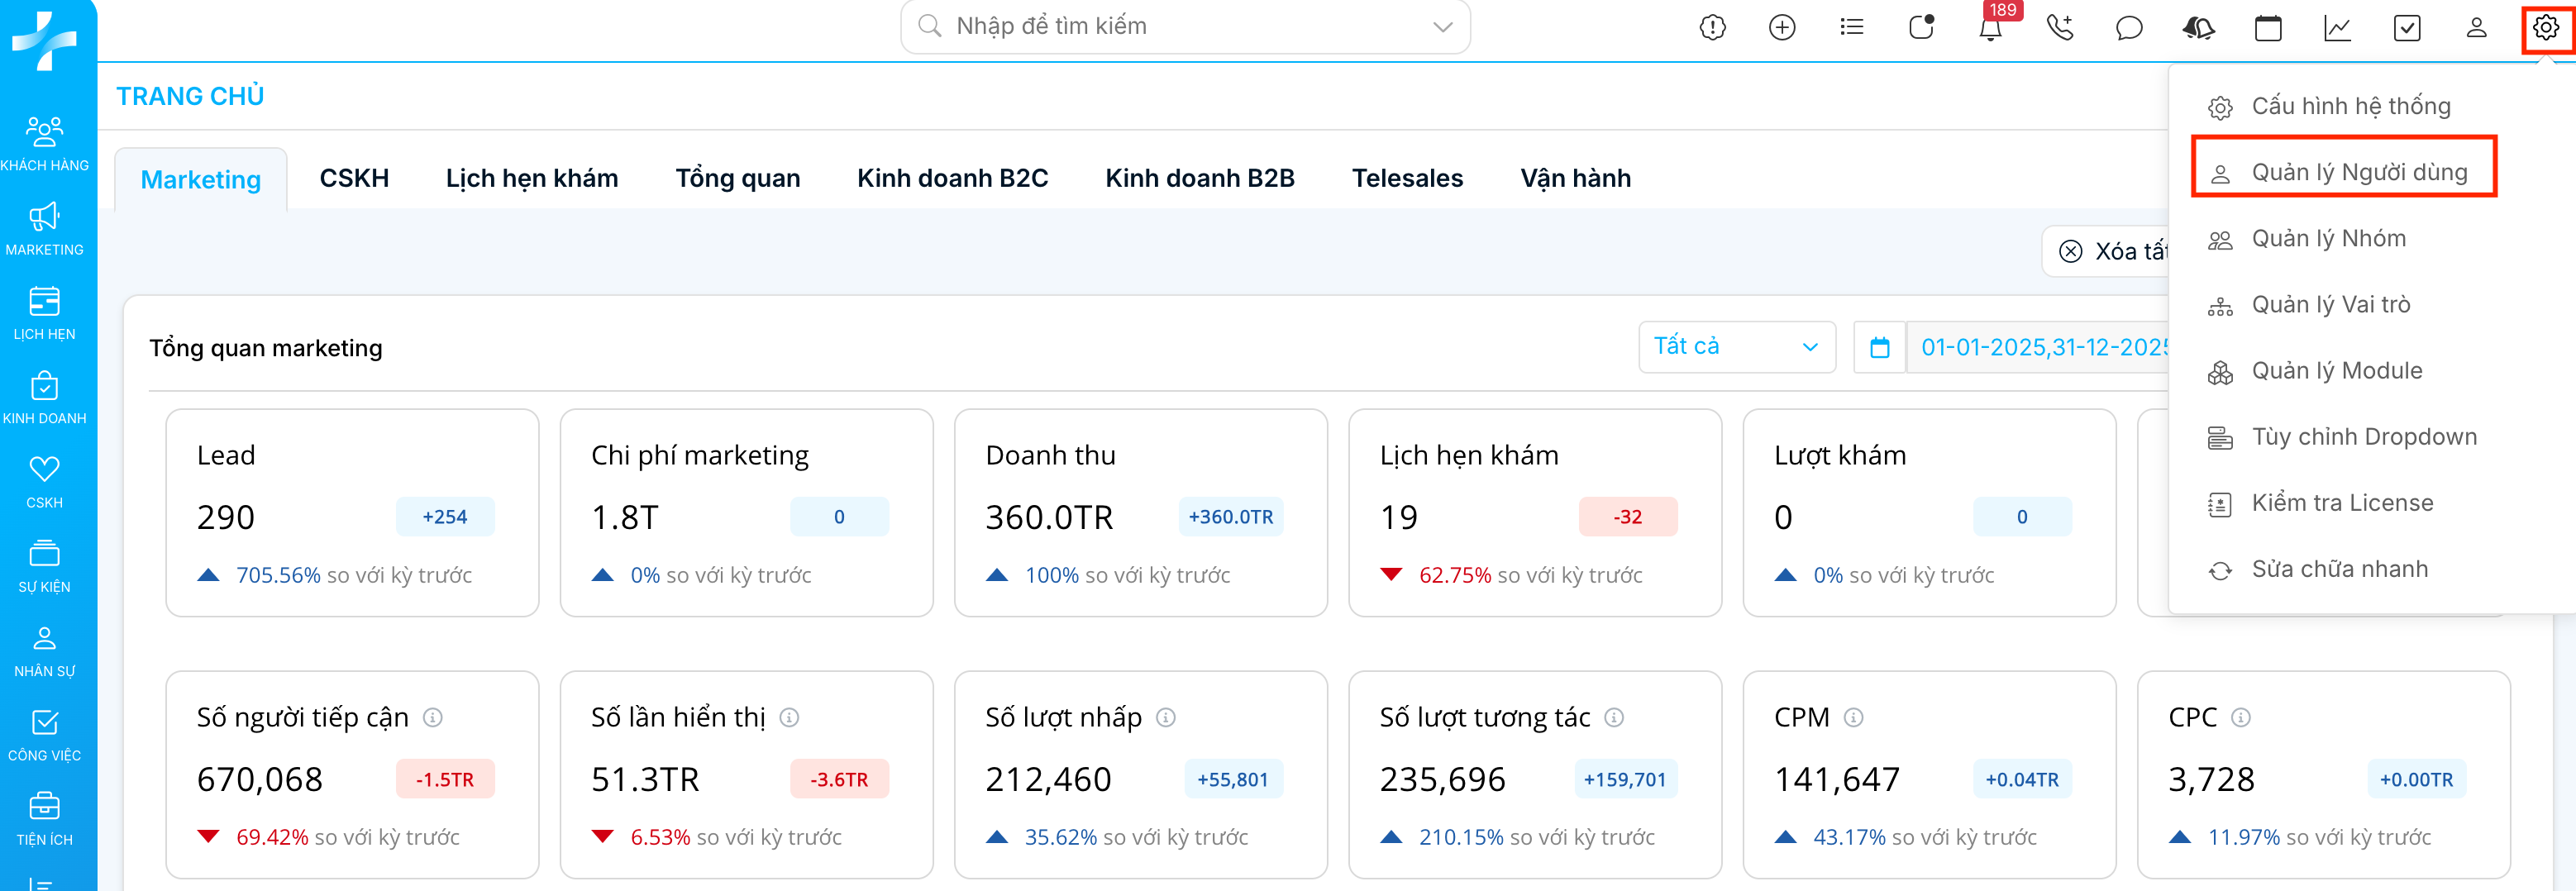Click the Xóa tất clear filter button

pyautogui.click(x=2110, y=251)
